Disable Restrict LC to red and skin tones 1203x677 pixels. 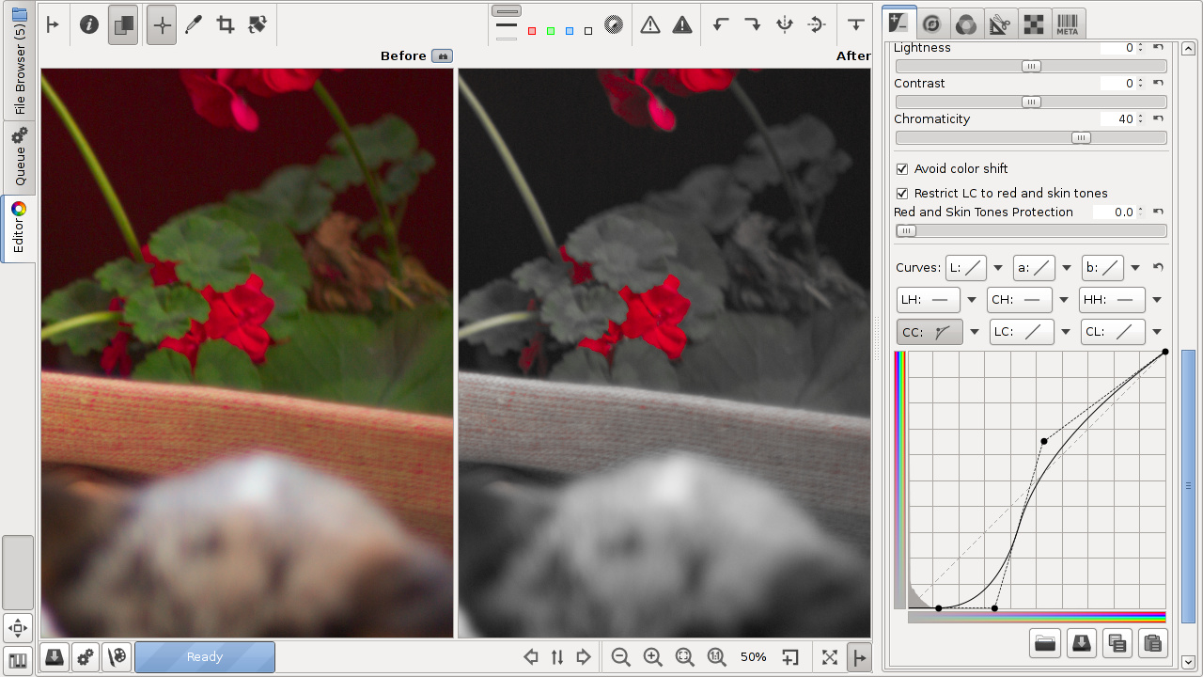coord(902,194)
